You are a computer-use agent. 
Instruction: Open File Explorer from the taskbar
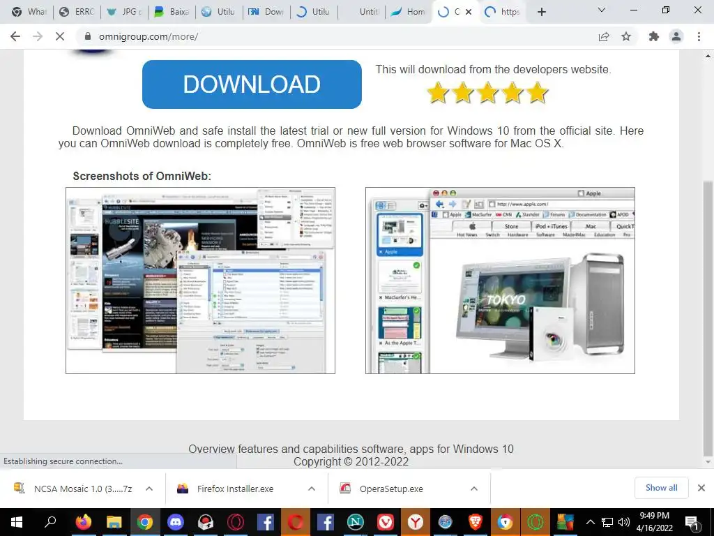(114, 522)
